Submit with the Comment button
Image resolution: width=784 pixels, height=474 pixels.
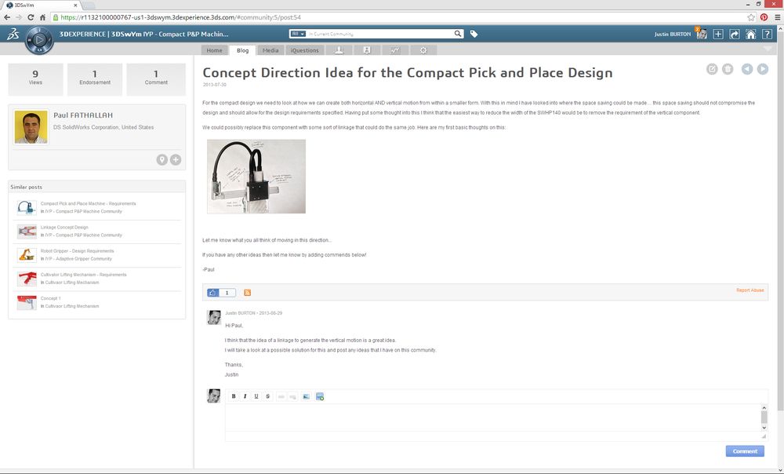coord(744,451)
